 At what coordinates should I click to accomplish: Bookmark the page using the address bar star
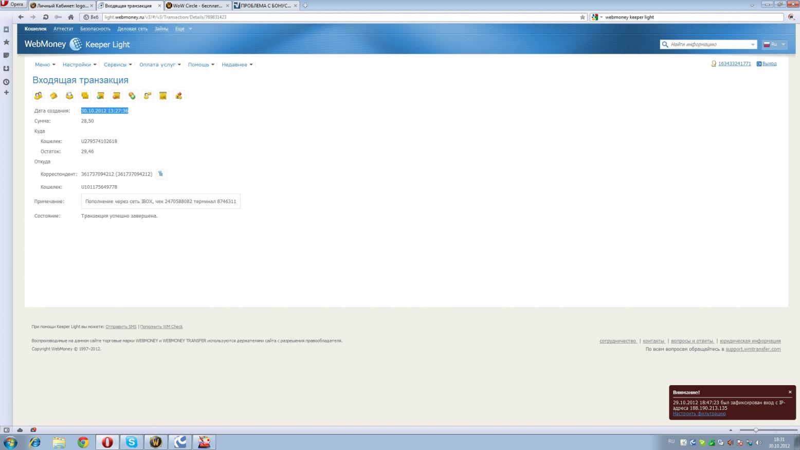pos(582,17)
